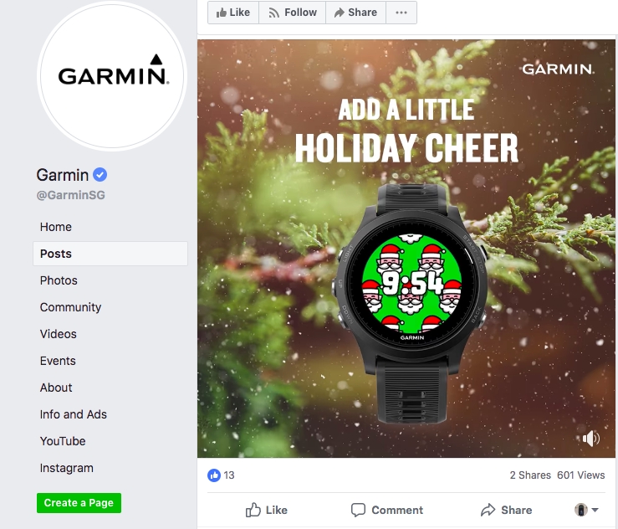The width and height of the screenshot is (618, 529).
Task: Unmute the video with the speaker icon
Action: coord(590,439)
